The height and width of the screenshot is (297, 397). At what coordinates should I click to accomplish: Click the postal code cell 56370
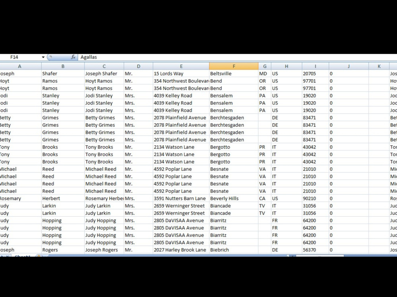click(x=316, y=250)
